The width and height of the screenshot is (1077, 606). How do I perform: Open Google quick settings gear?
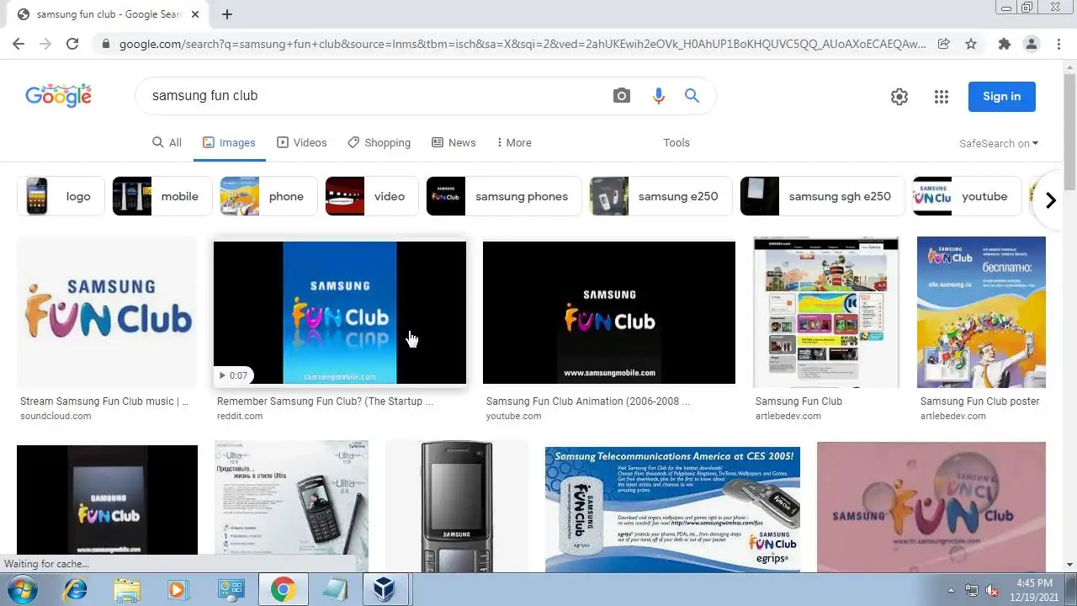click(899, 97)
